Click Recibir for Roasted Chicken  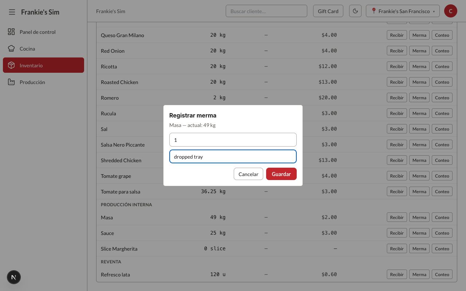(397, 82)
